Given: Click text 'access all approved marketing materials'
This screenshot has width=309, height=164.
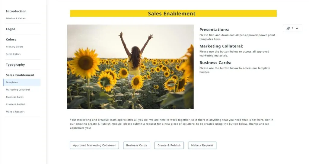Looking at the screenshot, I should (x=234, y=53).
